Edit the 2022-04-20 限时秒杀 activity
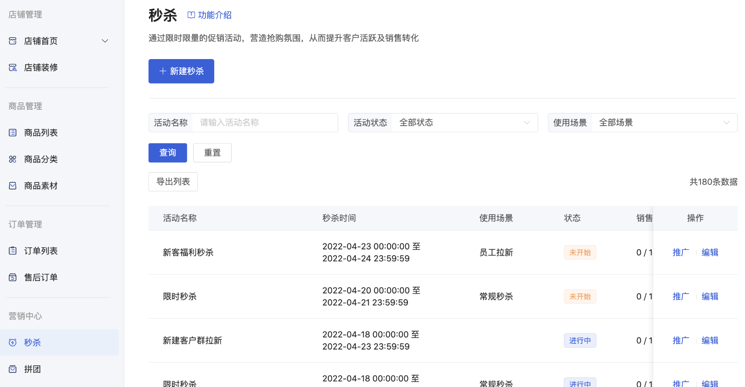 [x=710, y=297]
